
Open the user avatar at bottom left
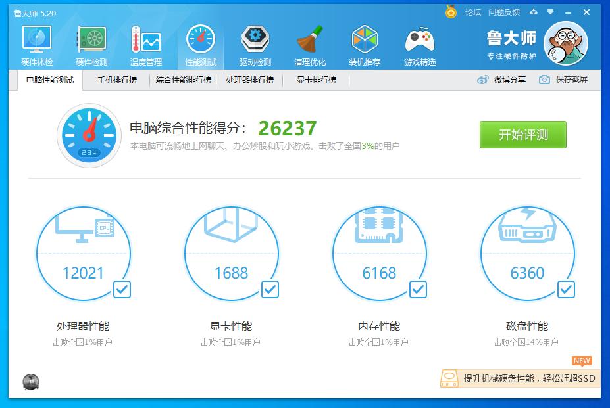click(x=30, y=382)
